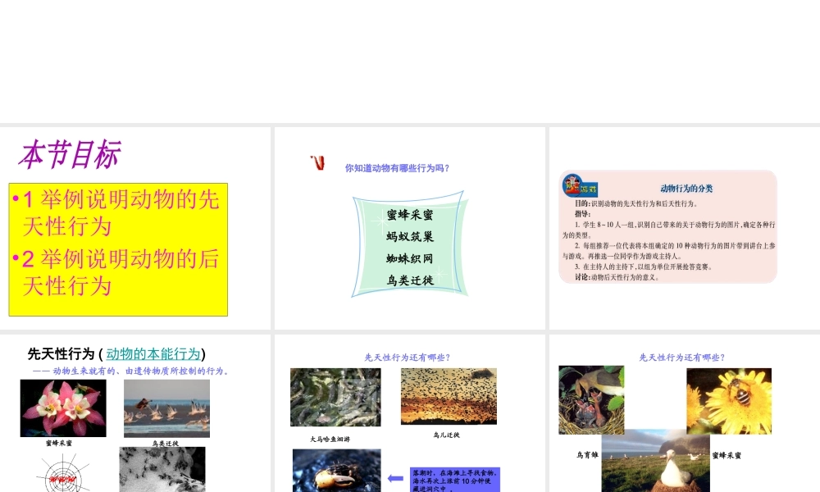Click 蜘蛛织网 in the green text frame

tap(410, 259)
